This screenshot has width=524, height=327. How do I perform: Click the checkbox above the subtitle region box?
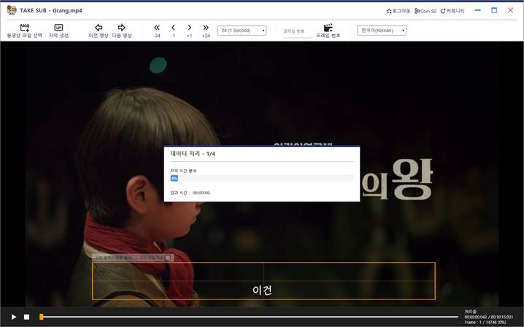click(168, 258)
